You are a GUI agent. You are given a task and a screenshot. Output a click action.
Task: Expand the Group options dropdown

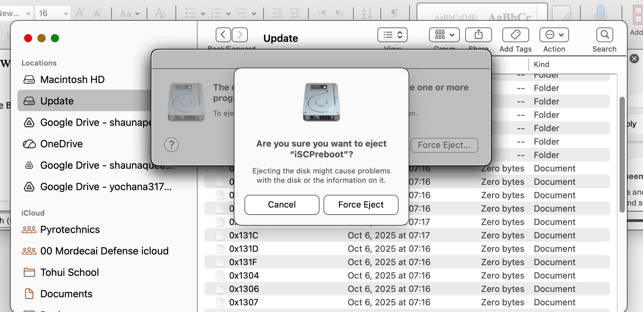coord(444,34)
